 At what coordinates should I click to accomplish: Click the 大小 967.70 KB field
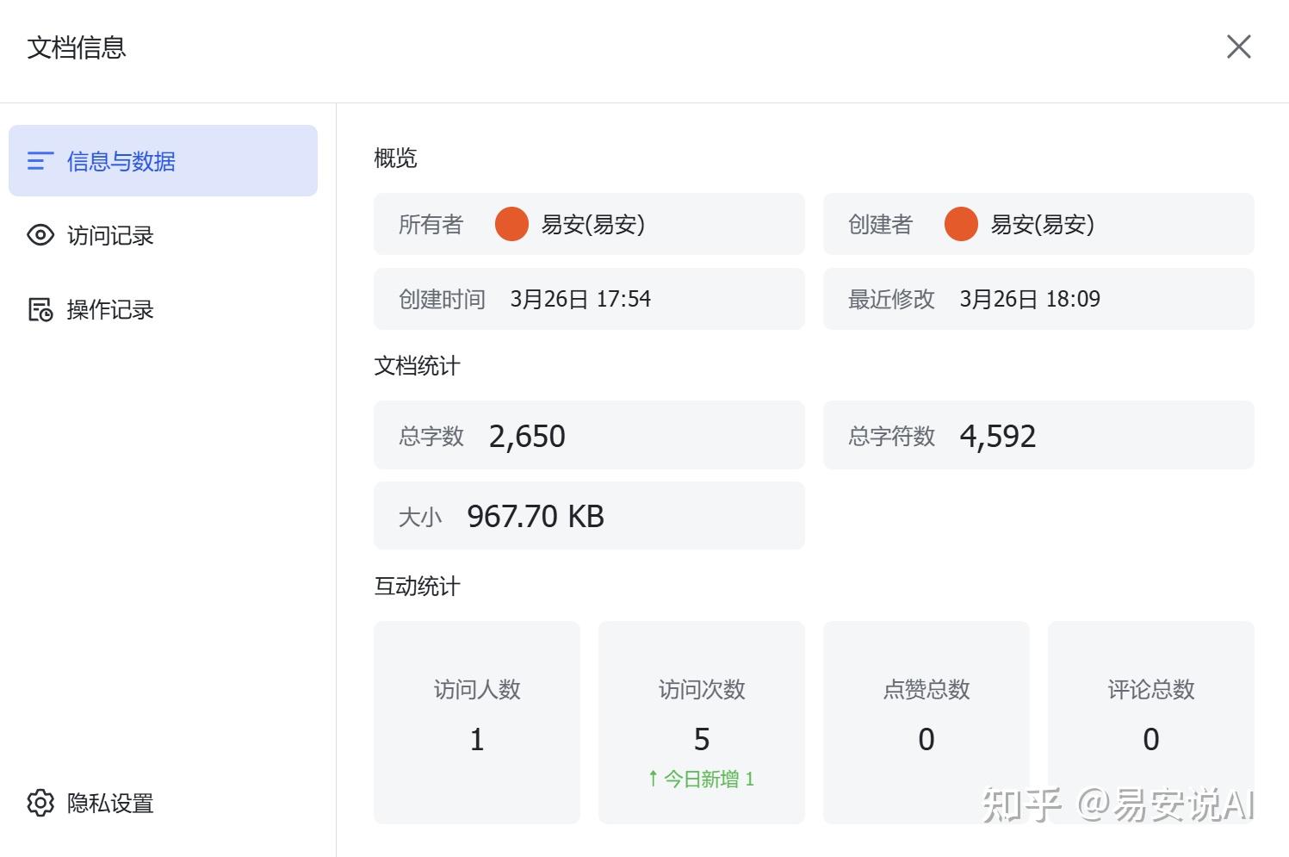tap(589, 515)
